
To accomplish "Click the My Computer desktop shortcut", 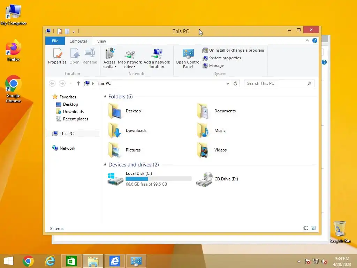I will (13, 15).
